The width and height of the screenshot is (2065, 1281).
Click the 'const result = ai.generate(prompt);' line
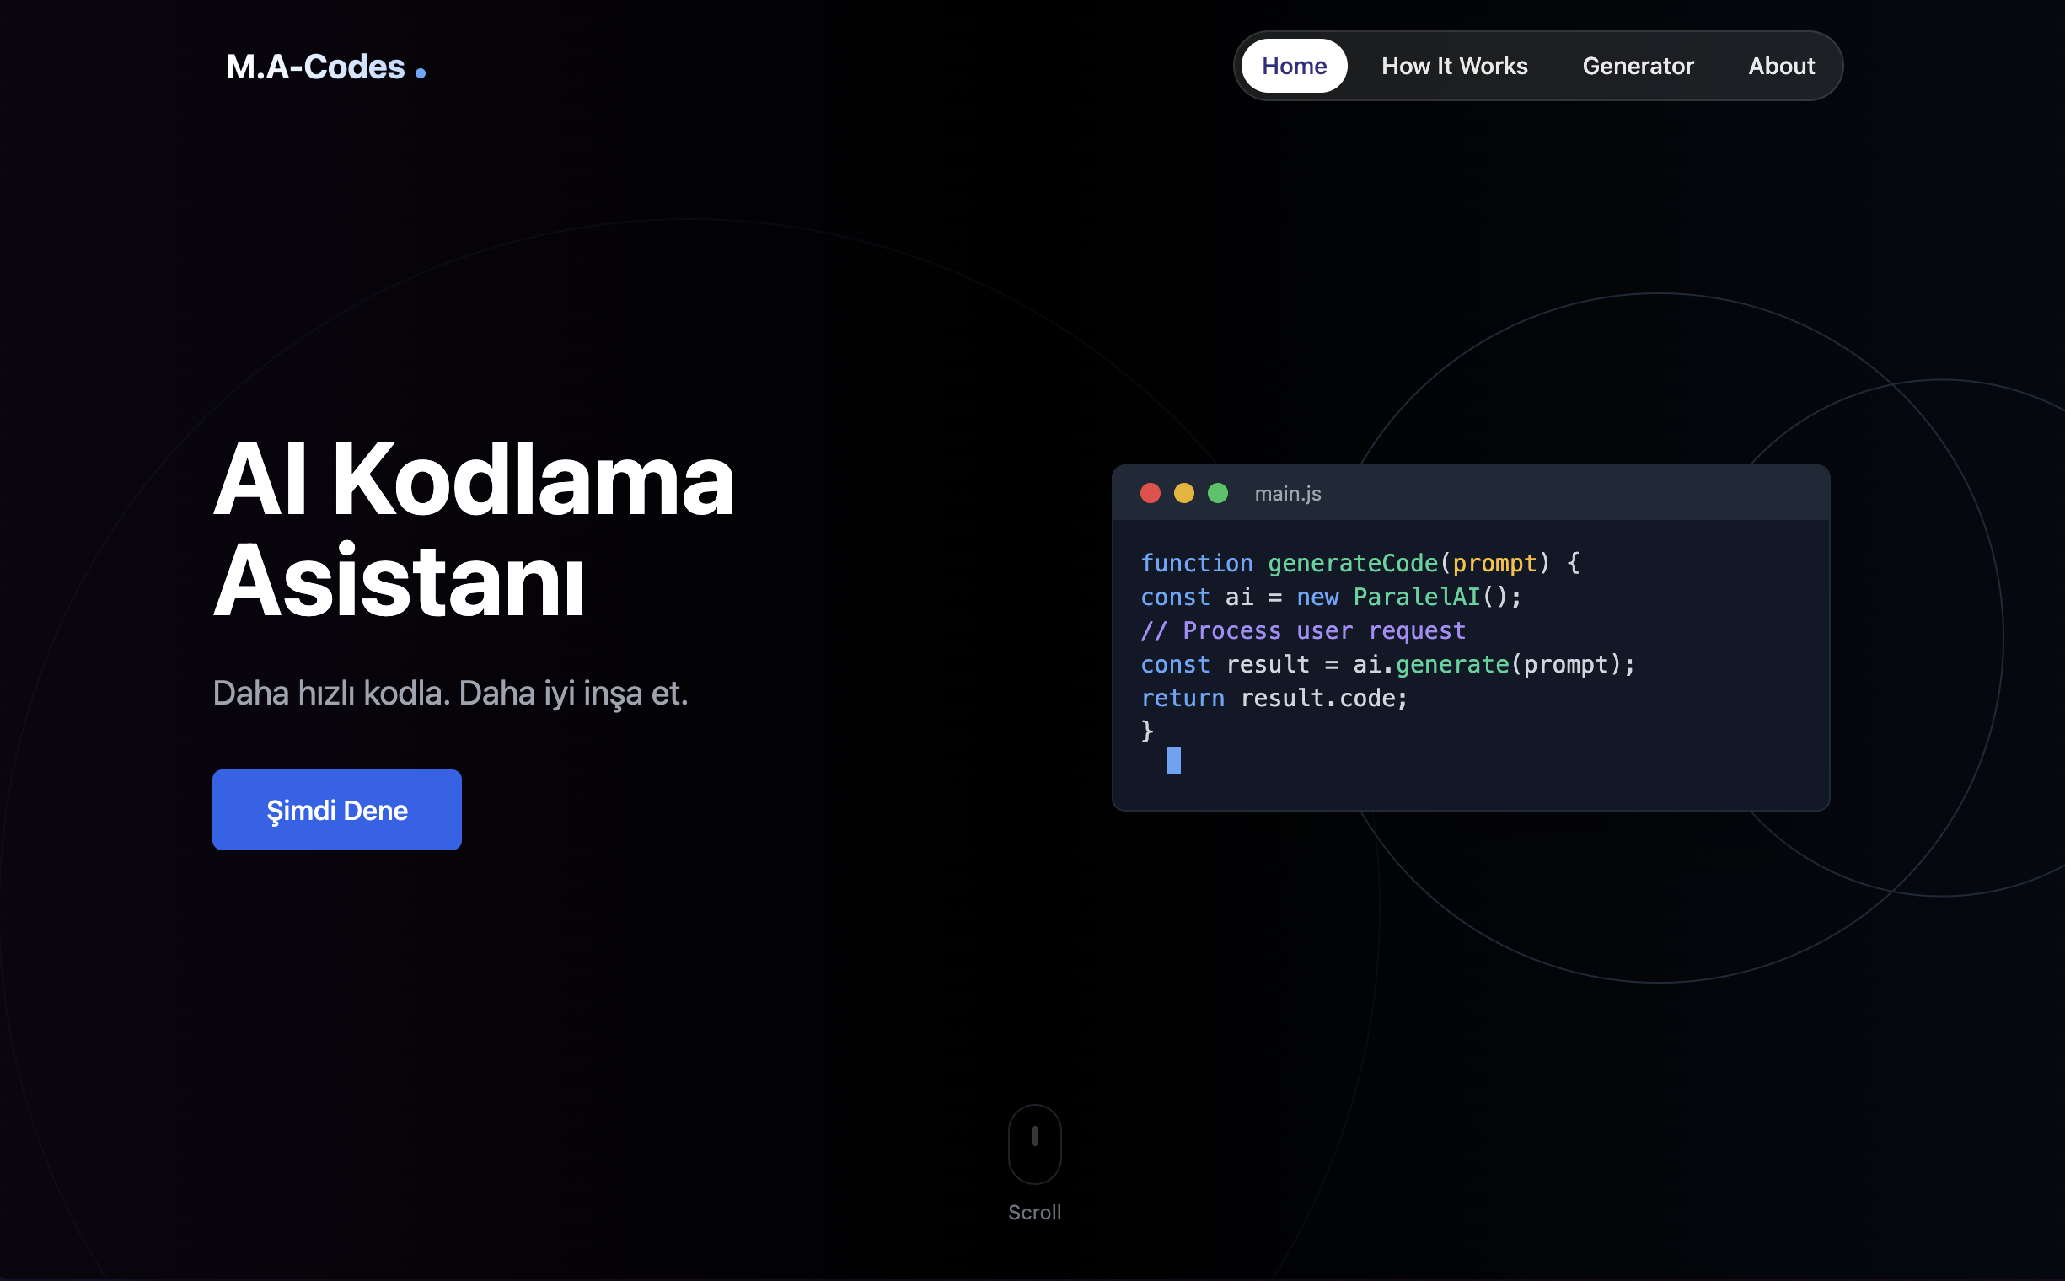pyautogui.click(x=1387, y=664)
